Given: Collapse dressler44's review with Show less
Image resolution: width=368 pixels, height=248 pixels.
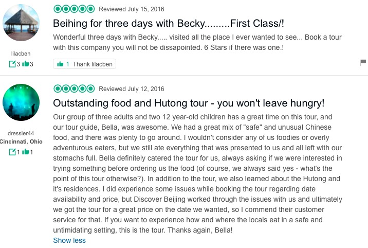Looking at the screenshot, I should pyautogui.click(x=69, y=240).
